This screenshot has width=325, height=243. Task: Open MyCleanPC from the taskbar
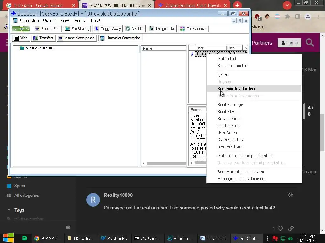pyautogui.click(x=114, y=238)
